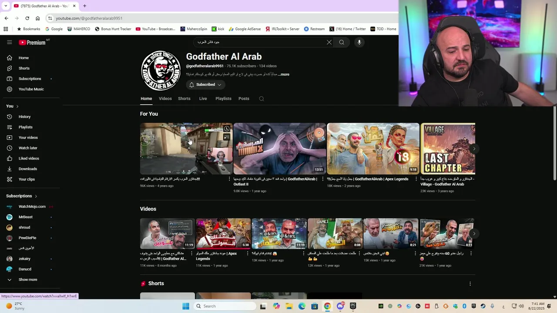Screen dimensions: 557x313
Task: Switch to the channel Playlists tab
Action: point(223,99)
